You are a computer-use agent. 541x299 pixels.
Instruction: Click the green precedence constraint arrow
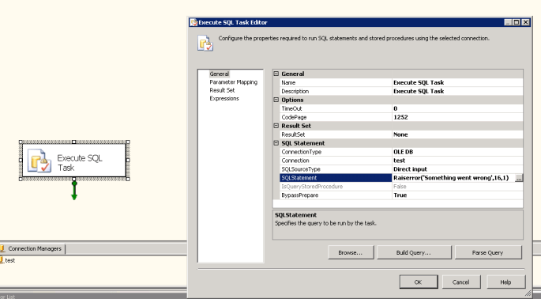[x=73, y=190]
